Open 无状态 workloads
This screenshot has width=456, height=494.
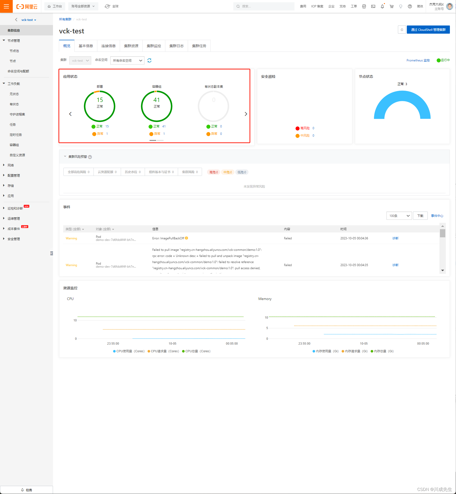click(14, 94)
